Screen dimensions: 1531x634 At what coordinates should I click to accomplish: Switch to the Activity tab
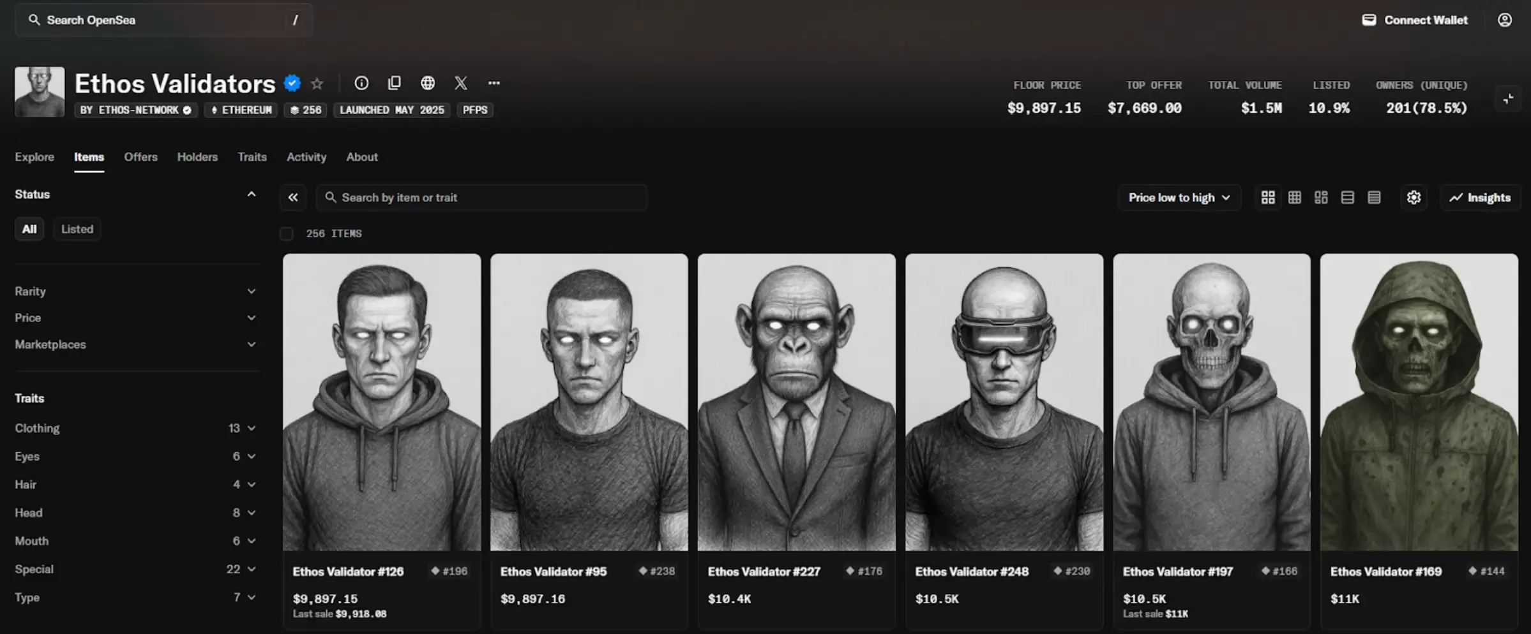(306, 157)
